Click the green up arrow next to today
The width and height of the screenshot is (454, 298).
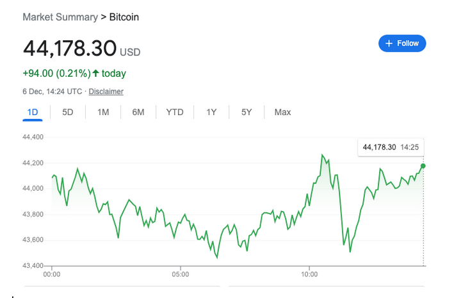click(95, 74)
